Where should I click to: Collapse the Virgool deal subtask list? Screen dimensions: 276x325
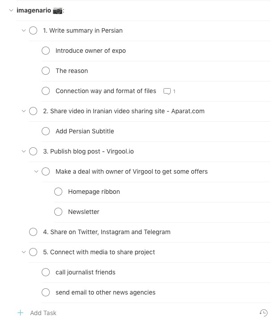pos(36,171)
